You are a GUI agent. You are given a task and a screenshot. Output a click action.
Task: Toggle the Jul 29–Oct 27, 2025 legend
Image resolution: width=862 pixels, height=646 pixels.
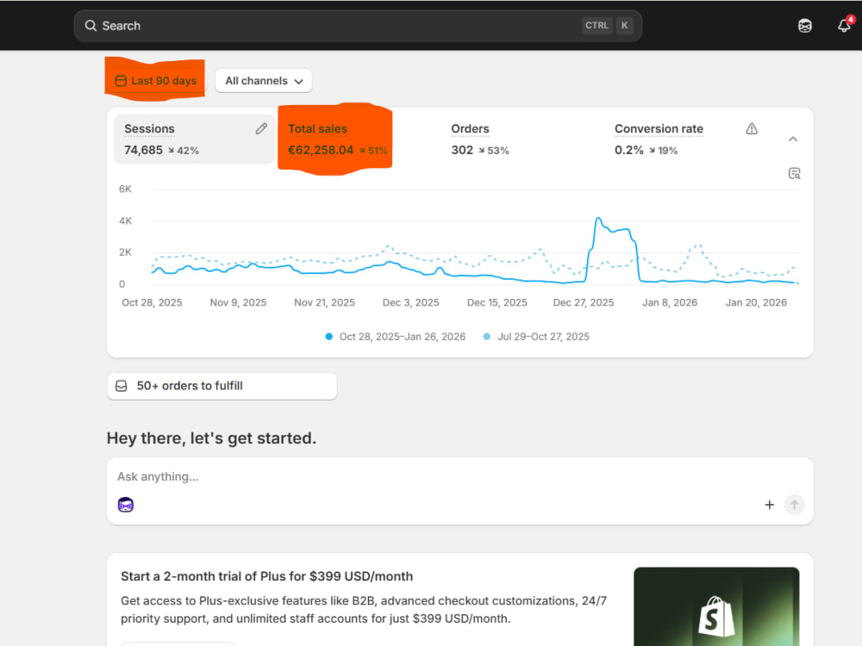pos(536,337)
